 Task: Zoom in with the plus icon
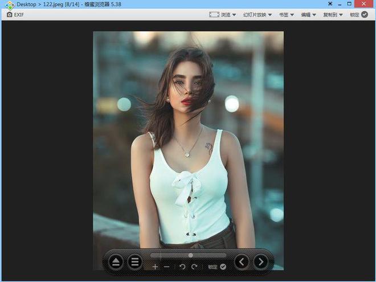pyautogui.click(x=155, y=267)
